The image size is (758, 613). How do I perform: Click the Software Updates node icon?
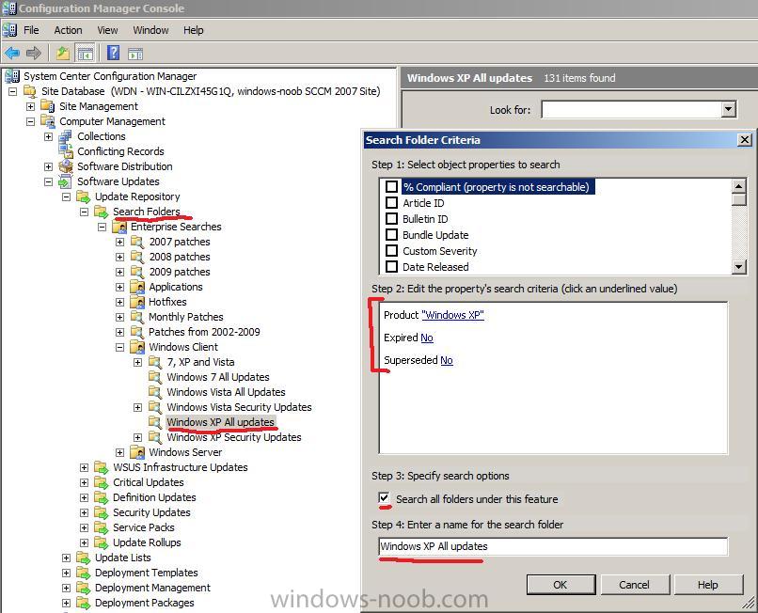[x=65, y=181]
